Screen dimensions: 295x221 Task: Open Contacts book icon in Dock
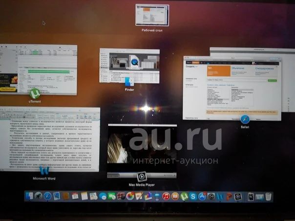tap(65, 196)
